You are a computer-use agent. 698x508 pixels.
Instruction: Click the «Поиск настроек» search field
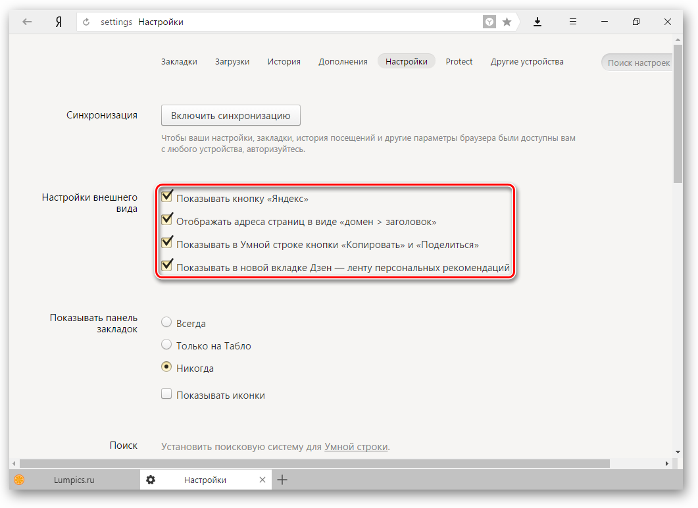click(x=637, y=63)
